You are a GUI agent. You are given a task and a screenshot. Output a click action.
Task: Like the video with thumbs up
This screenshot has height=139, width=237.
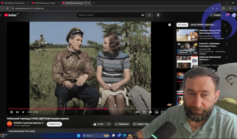[99, 124]
